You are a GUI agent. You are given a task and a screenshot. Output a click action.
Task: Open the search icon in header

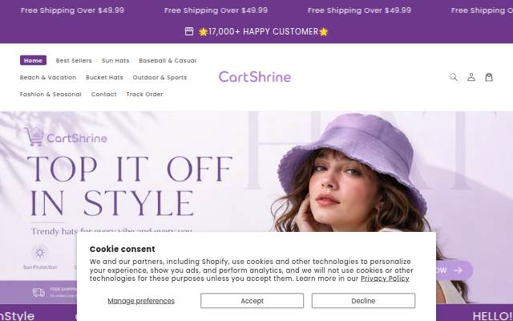click(x=454, y=77)
